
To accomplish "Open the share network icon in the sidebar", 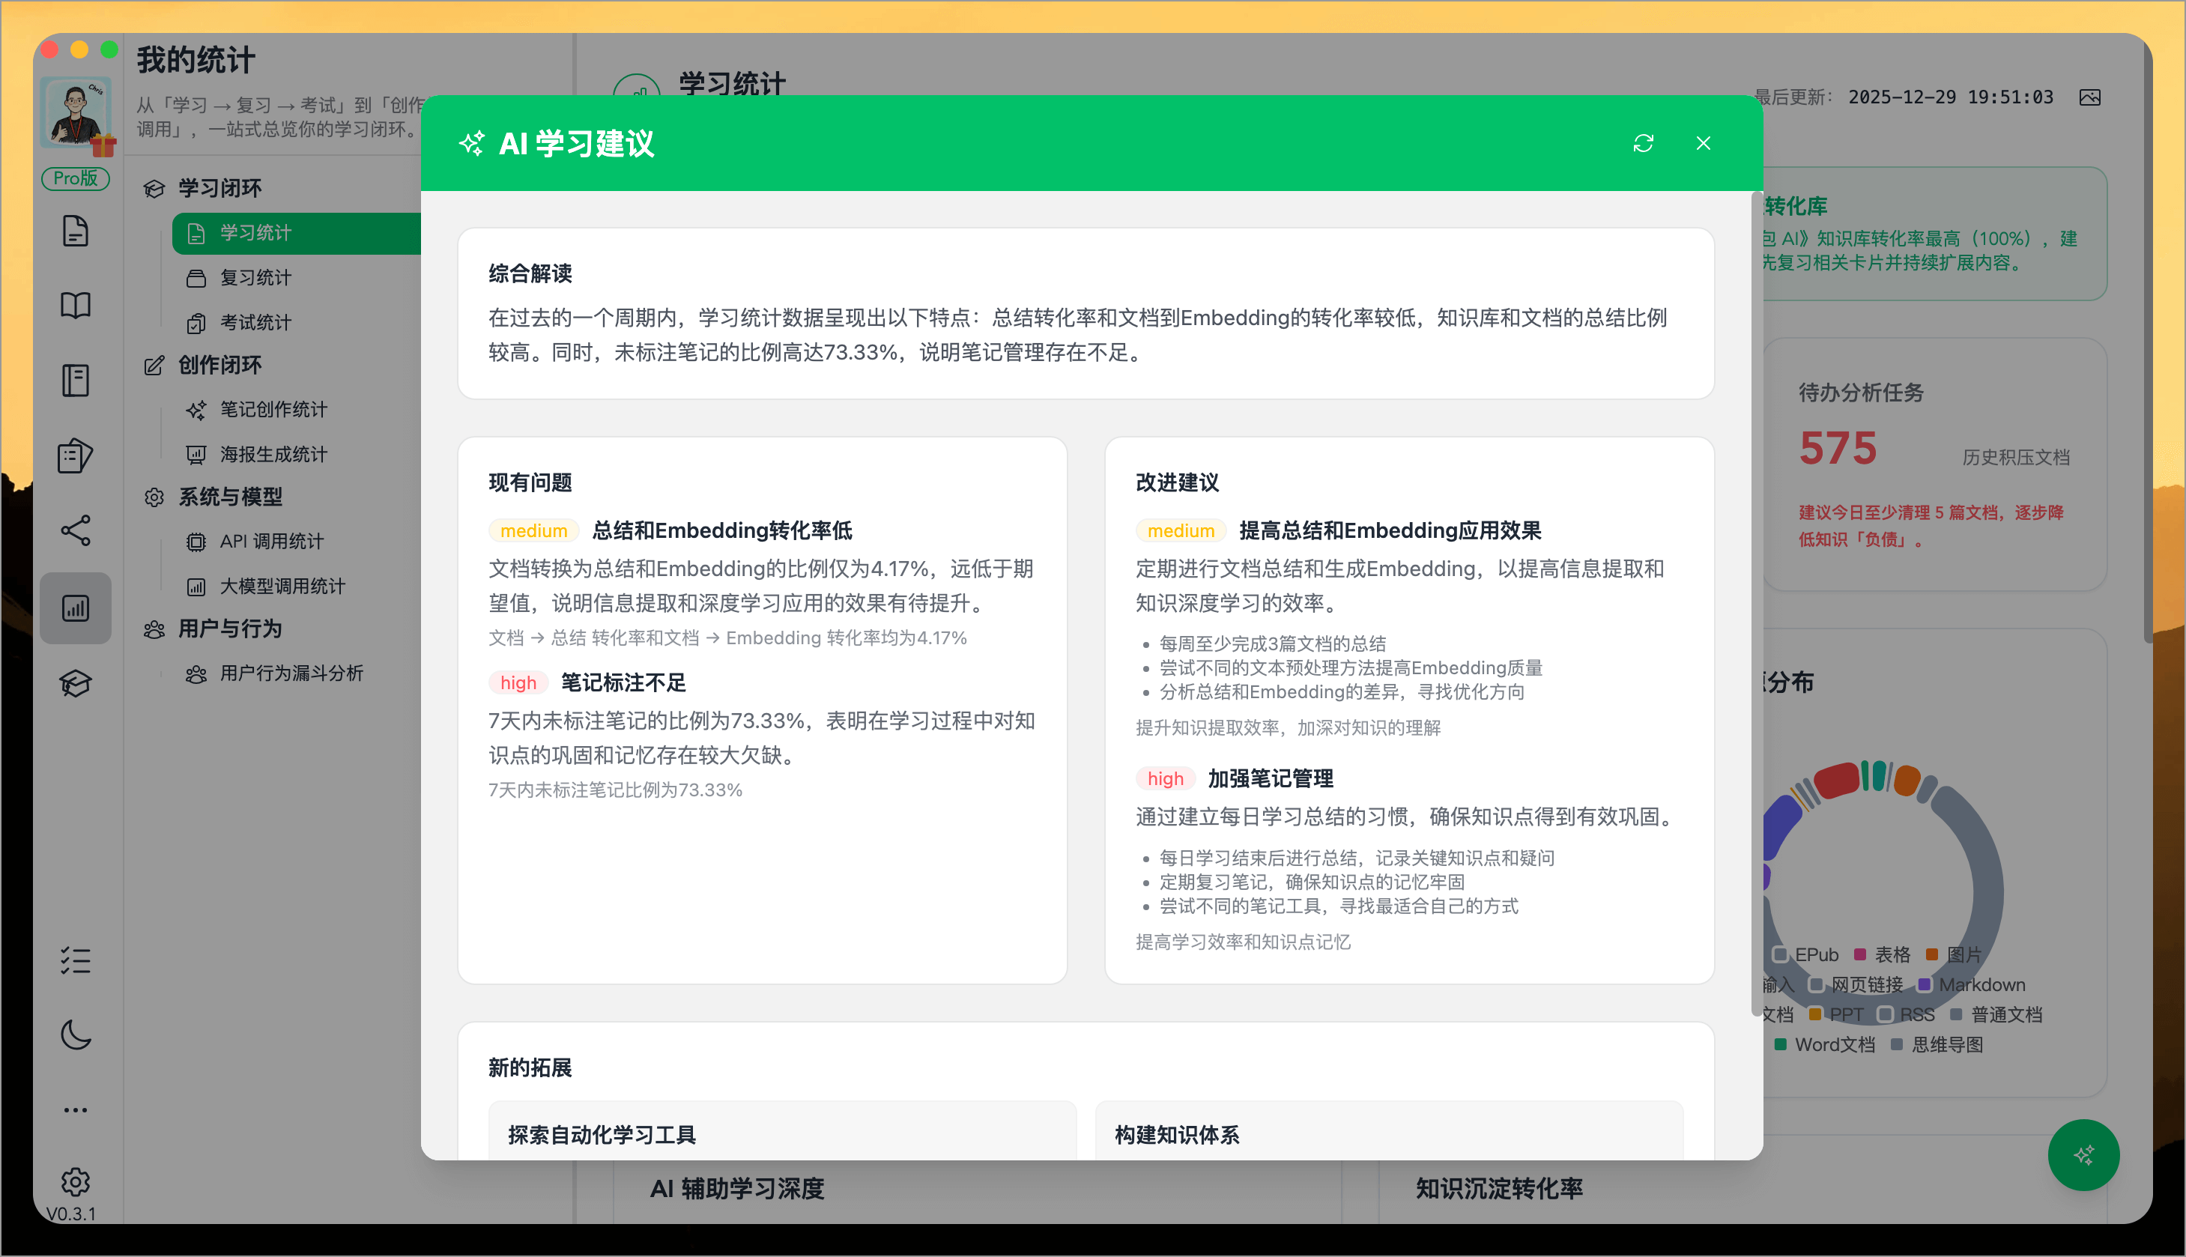I will (x=76, y=531).
